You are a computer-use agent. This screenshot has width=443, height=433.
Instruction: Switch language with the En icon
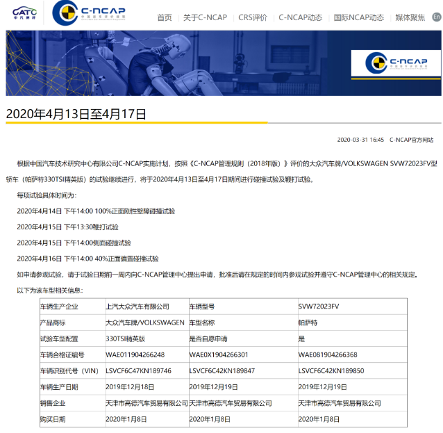coord(437,17)
